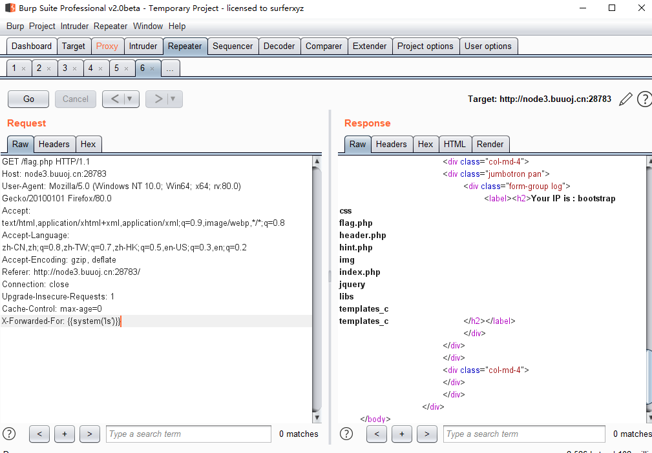The width and height of the screenshot is (652, 453).
Task: Go to next request in history
Action: (158, 99)
